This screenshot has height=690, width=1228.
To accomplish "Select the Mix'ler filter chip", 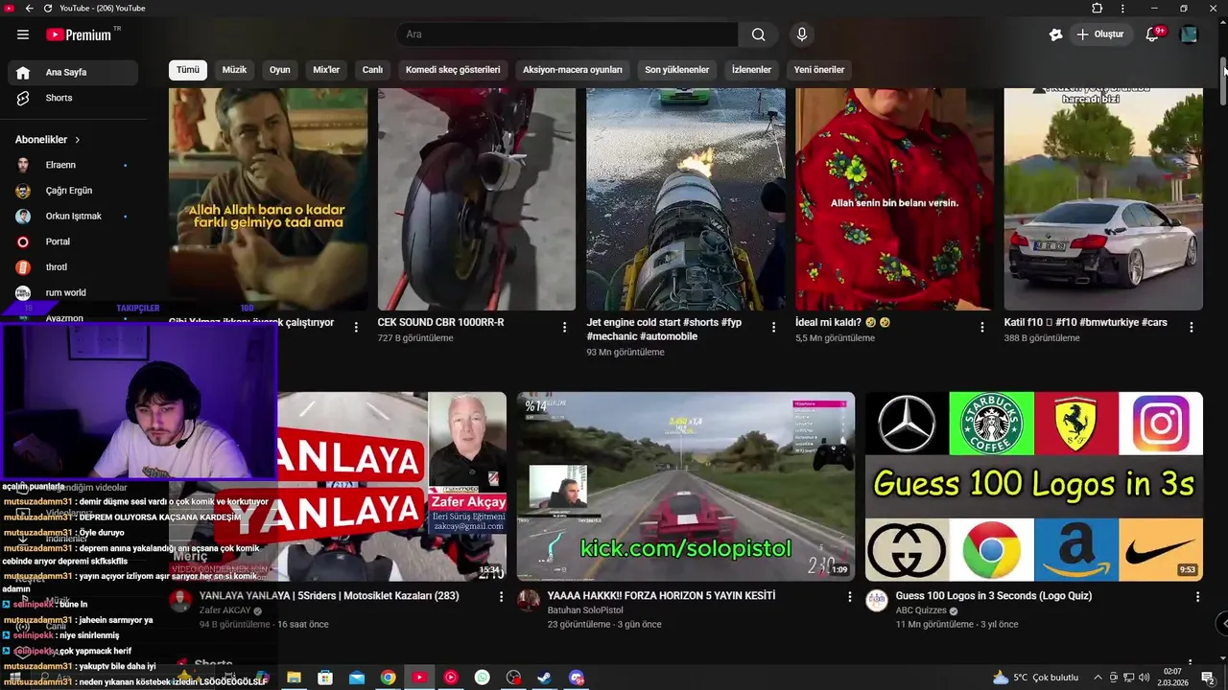I will (x=326, y=70).
